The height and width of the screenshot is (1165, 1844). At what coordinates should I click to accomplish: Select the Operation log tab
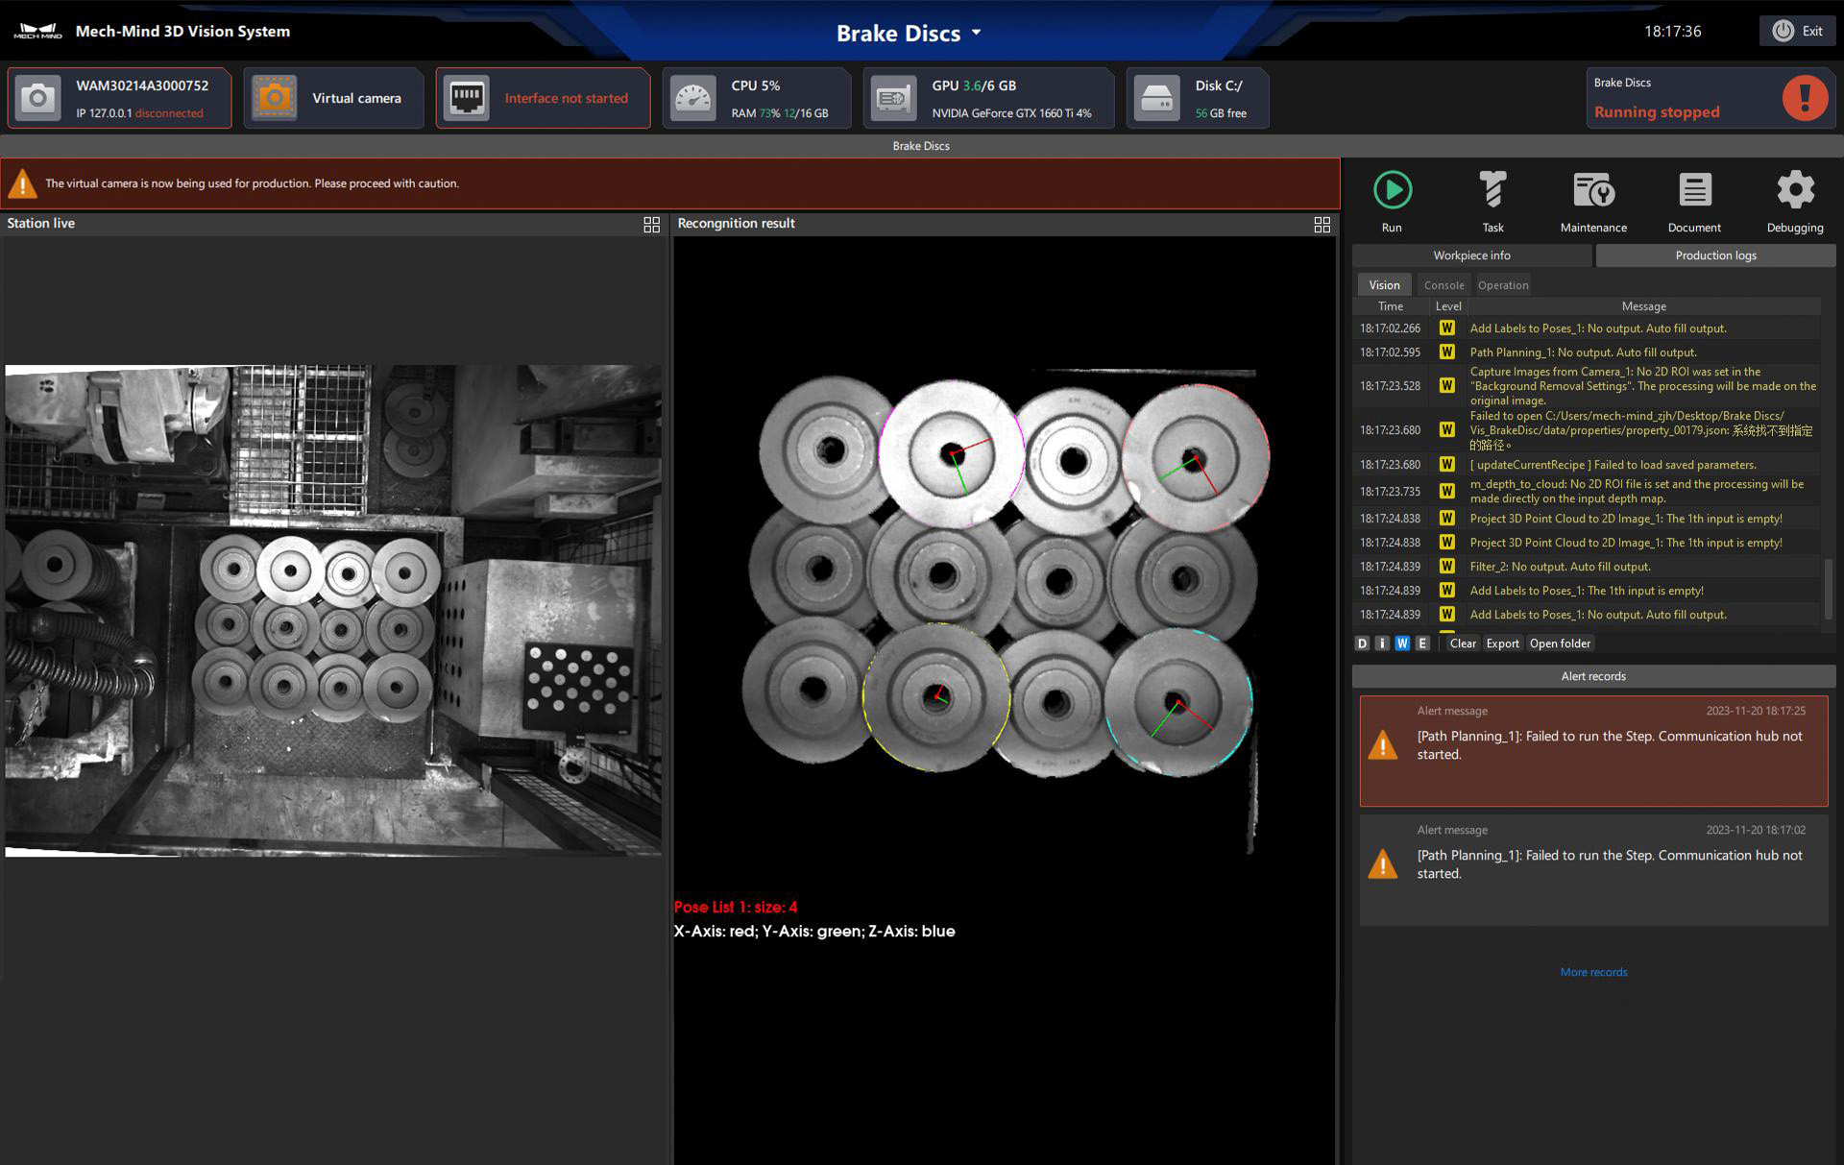[x=1503, y=285]
